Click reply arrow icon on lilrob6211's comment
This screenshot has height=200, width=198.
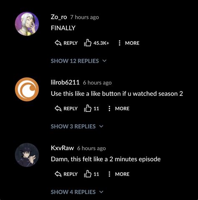pyautogui.click(x=58, y=108)
